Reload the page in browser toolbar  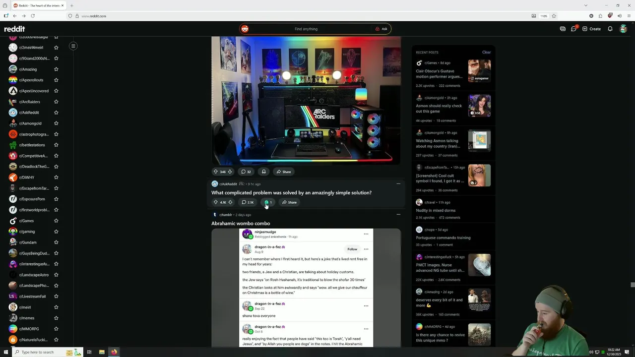tap(33, 16)
